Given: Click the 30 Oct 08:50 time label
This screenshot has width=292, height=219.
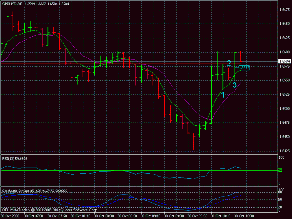Looking at the screenshot, I should point(127,216).
